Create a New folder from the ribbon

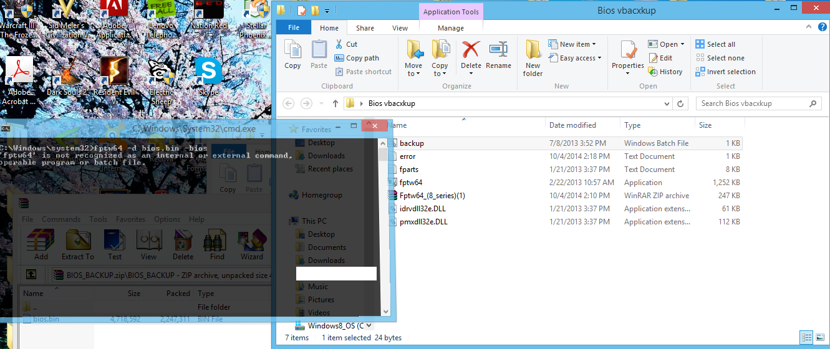pyautogui.click(x=533, y=58)
